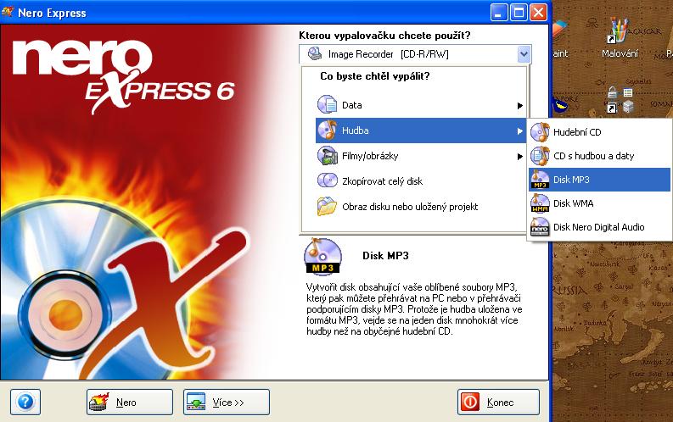Click the Nero Express title bar icon

(x=8, y=12)
